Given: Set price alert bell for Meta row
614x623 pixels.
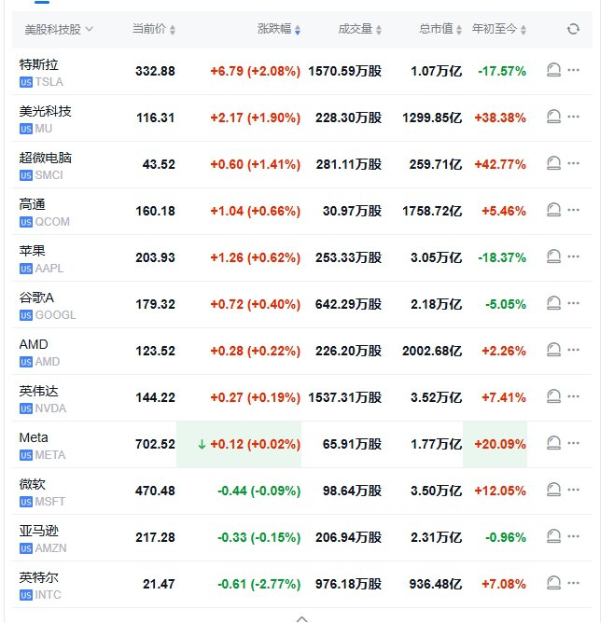Looking at the screenshot, I should [x=553, y=443].
